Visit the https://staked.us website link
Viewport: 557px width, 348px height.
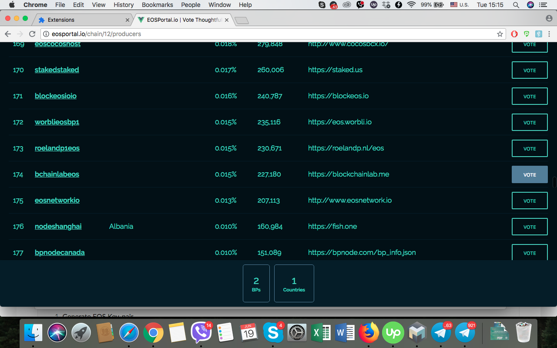pyautogui.click(x=335, y=70)
